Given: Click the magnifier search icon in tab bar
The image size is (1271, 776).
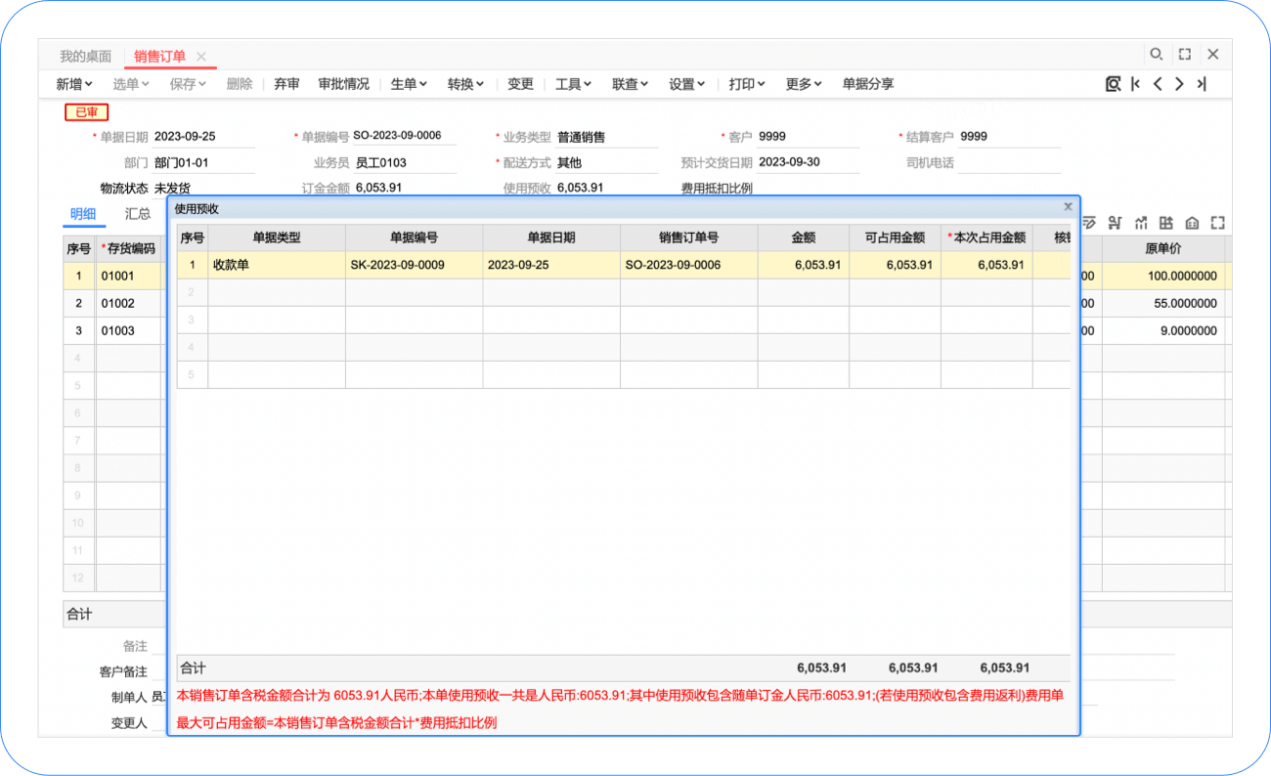Looking at the screenshot, I should coord(1156,55).
